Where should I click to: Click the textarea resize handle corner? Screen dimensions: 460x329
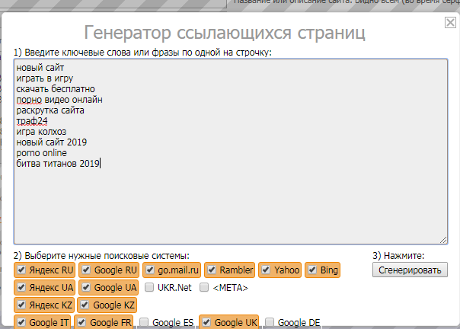pos(443,239)
